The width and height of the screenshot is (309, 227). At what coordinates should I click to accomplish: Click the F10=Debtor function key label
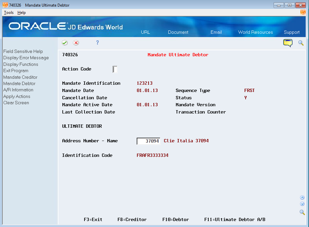coord(176,219)
